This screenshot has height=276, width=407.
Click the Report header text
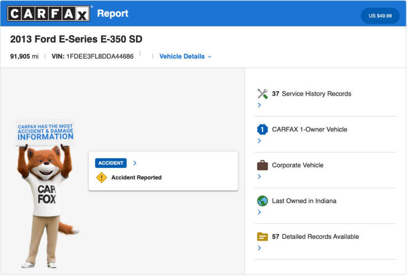click(112, 14)
